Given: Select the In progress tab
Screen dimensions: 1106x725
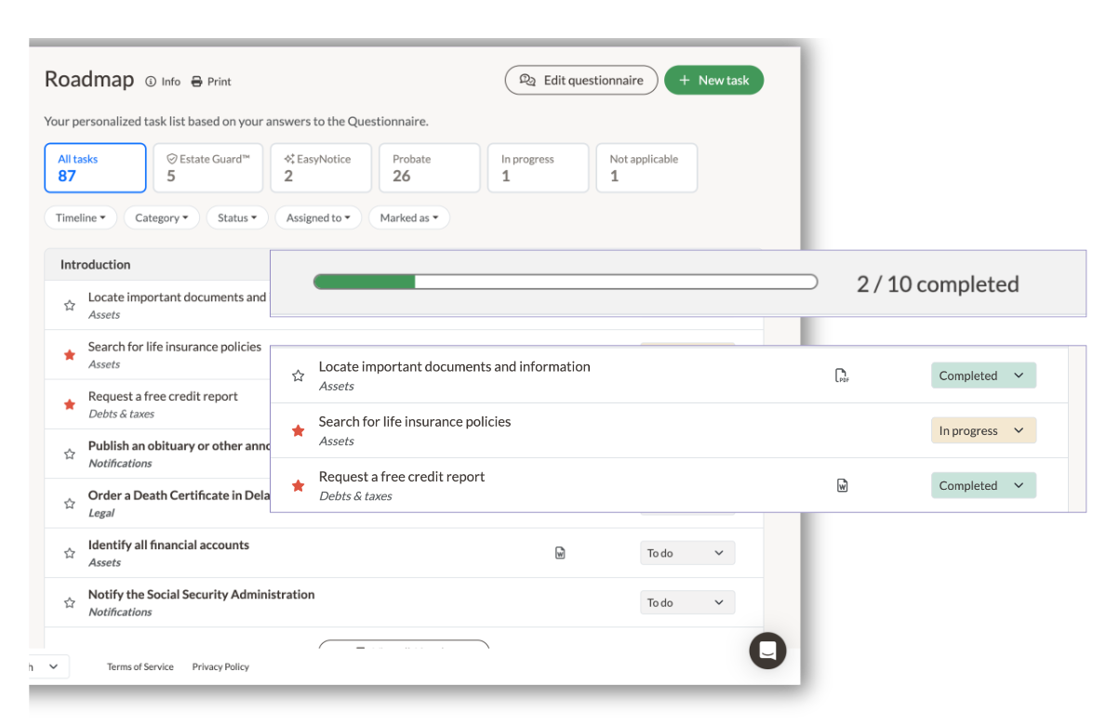Looking at the screenshot, I should pos(539,167).
